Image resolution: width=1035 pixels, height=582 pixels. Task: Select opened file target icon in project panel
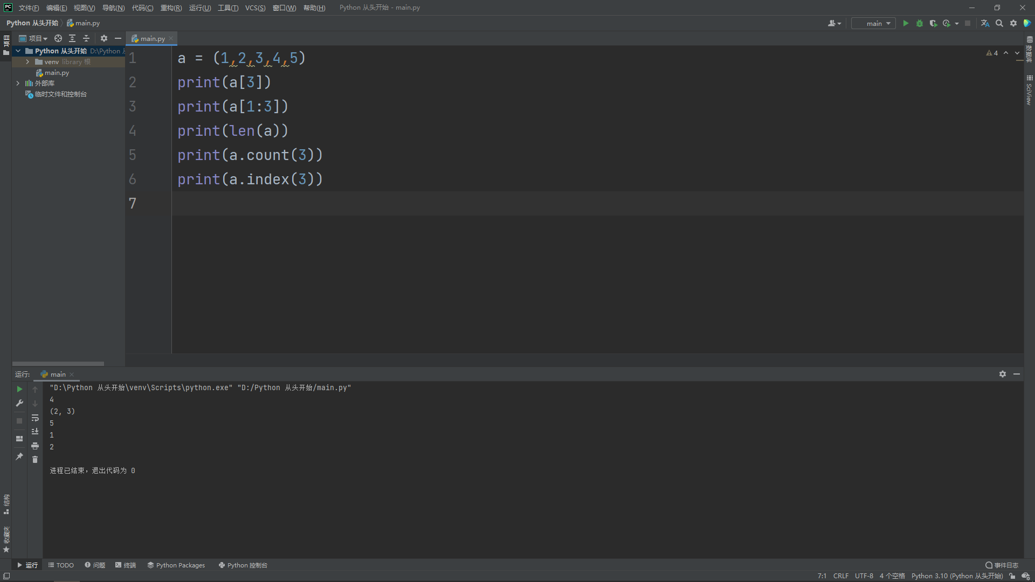tap(58, 39)
